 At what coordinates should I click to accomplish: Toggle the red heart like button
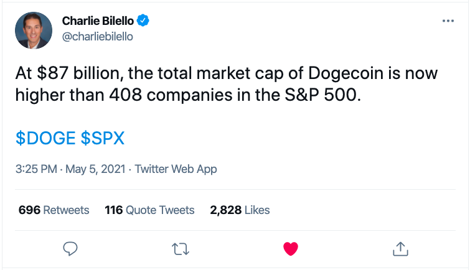point(289,249)
